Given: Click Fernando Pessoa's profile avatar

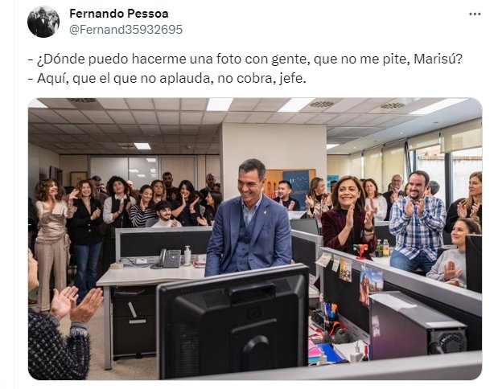Looking at the screenshot, I should [x=43, y=22].
